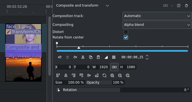Enable the Distort checkbox
Image resolution: width=192 pixels, height=102 pixels.
tap(126, 32)
